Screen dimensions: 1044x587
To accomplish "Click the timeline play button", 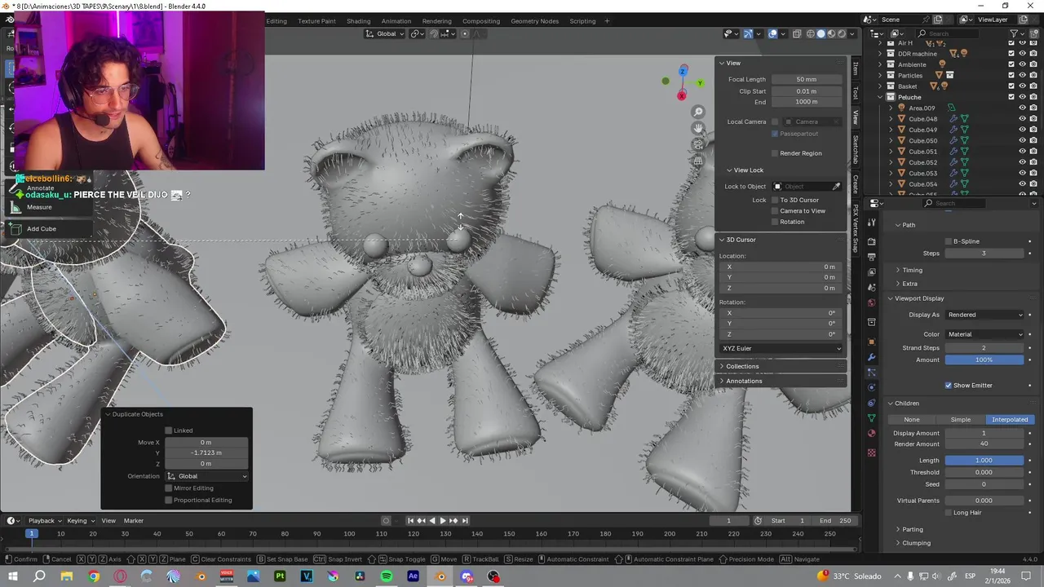I will click(x=443, y=520).
